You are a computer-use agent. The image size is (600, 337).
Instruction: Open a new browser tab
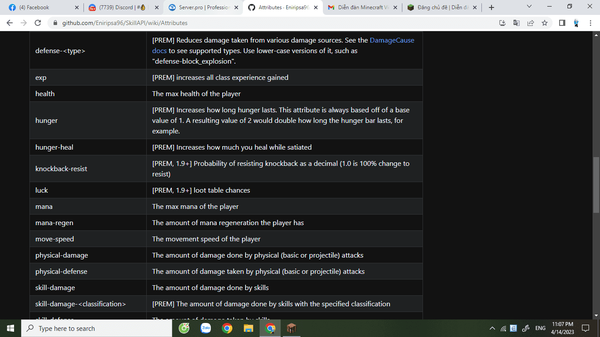click(x=492, y=7)
